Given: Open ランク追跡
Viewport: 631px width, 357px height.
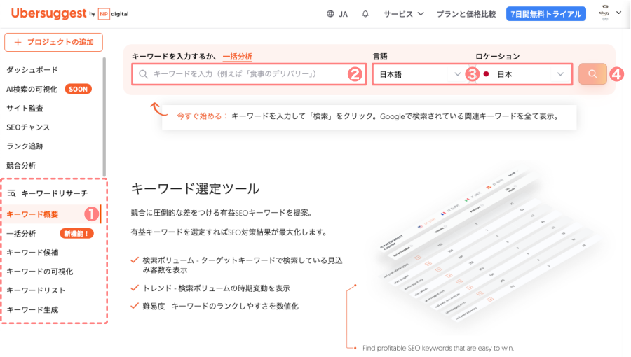Looking at the screenshot, I should [x=25, y=146].
